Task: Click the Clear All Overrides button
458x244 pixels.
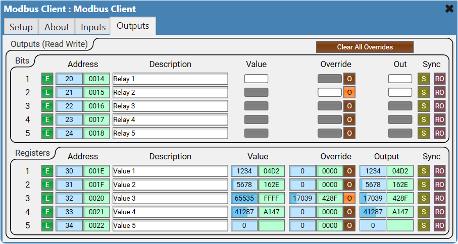Action: [365, 47]
